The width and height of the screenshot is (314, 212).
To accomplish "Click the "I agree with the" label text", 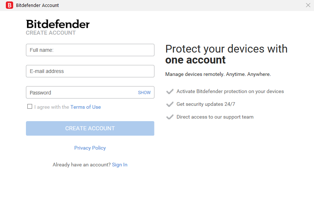I will [x=52, y=107].
